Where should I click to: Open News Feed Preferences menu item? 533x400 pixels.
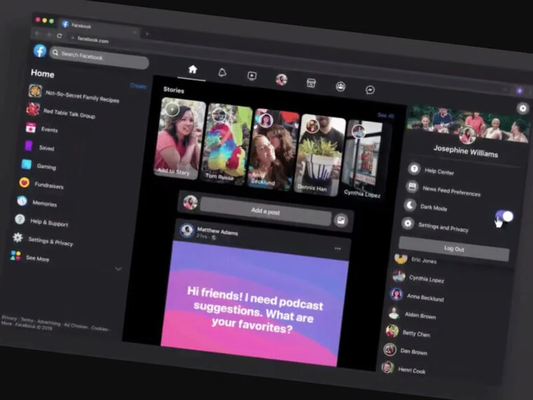[x=452, y=191]
